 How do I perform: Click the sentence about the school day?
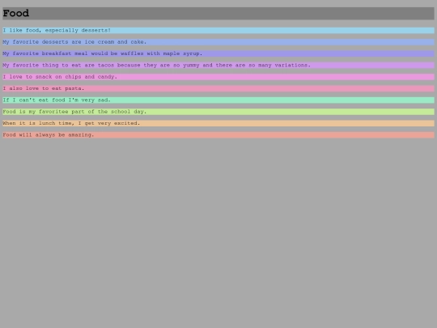[x=218, y=112]
